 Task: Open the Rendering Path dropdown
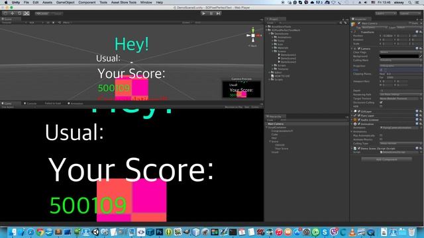pyautogui.click(x=401, y=95)
